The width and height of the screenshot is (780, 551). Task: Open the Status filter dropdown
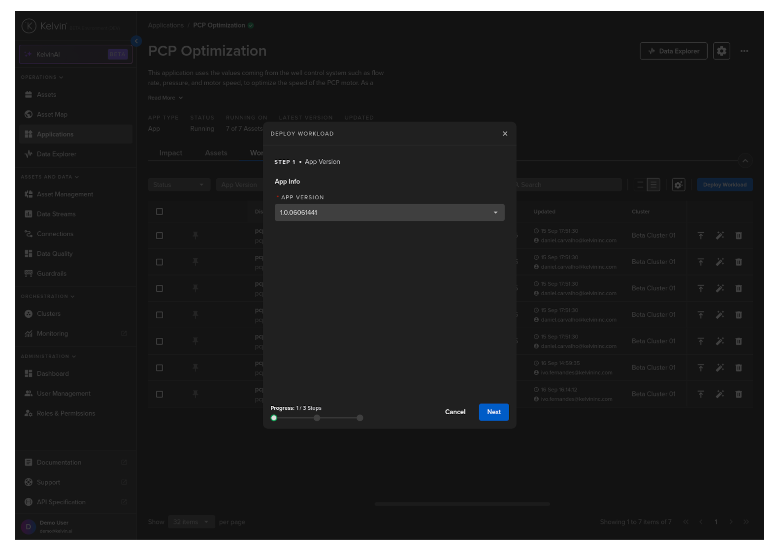pyautogui.click(x=179, y=185)
